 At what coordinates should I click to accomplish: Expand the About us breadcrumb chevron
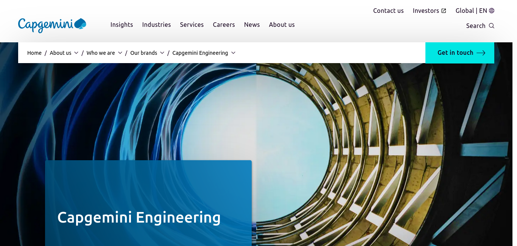76,53
